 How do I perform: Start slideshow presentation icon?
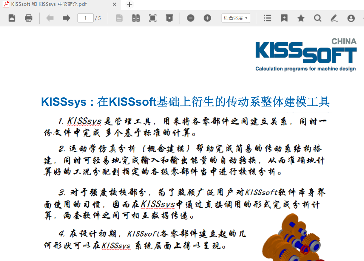point(169,18)
